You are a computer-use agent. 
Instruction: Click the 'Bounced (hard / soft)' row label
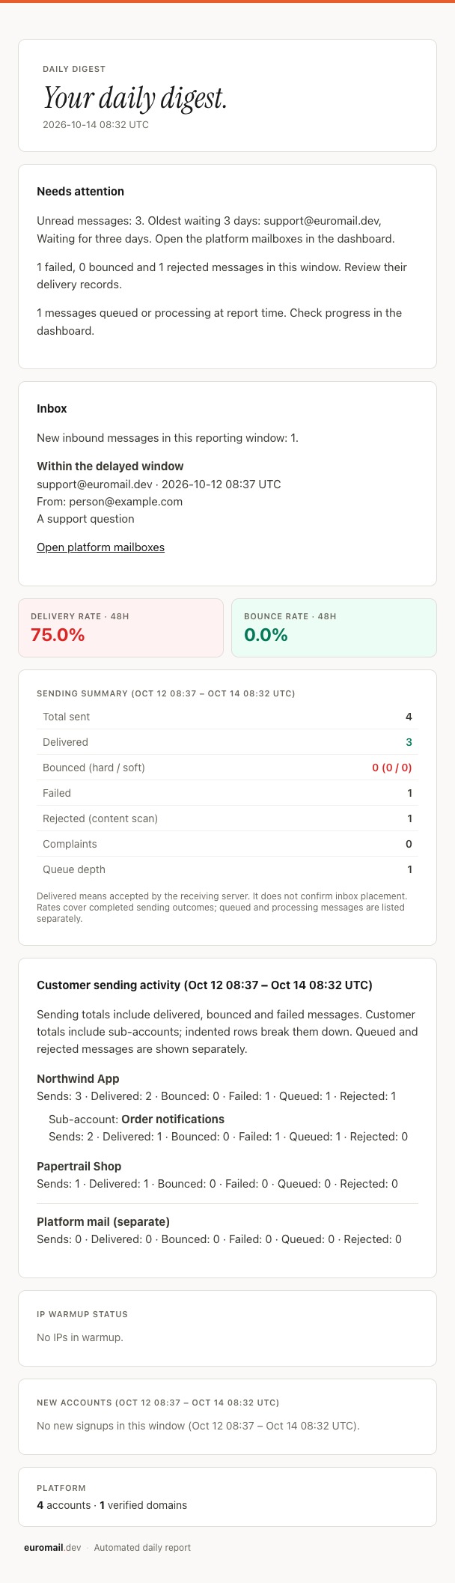click(x=94, y=768)
